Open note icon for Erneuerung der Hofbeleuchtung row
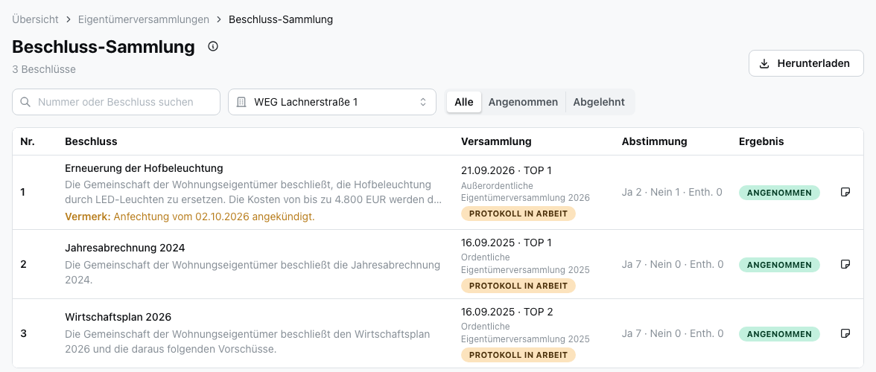This screenshot has width=876, height=372. tap(846, 192)
